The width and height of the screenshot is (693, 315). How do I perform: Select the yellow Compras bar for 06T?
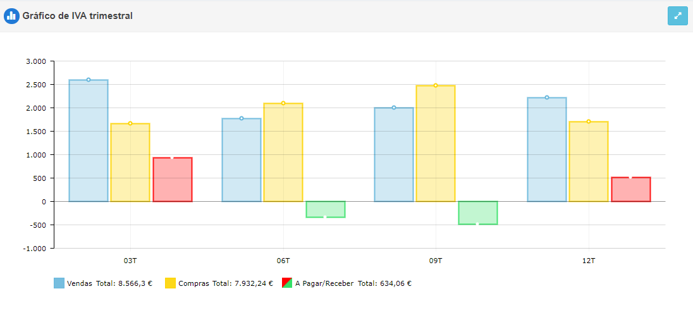(x=283, y=152)
